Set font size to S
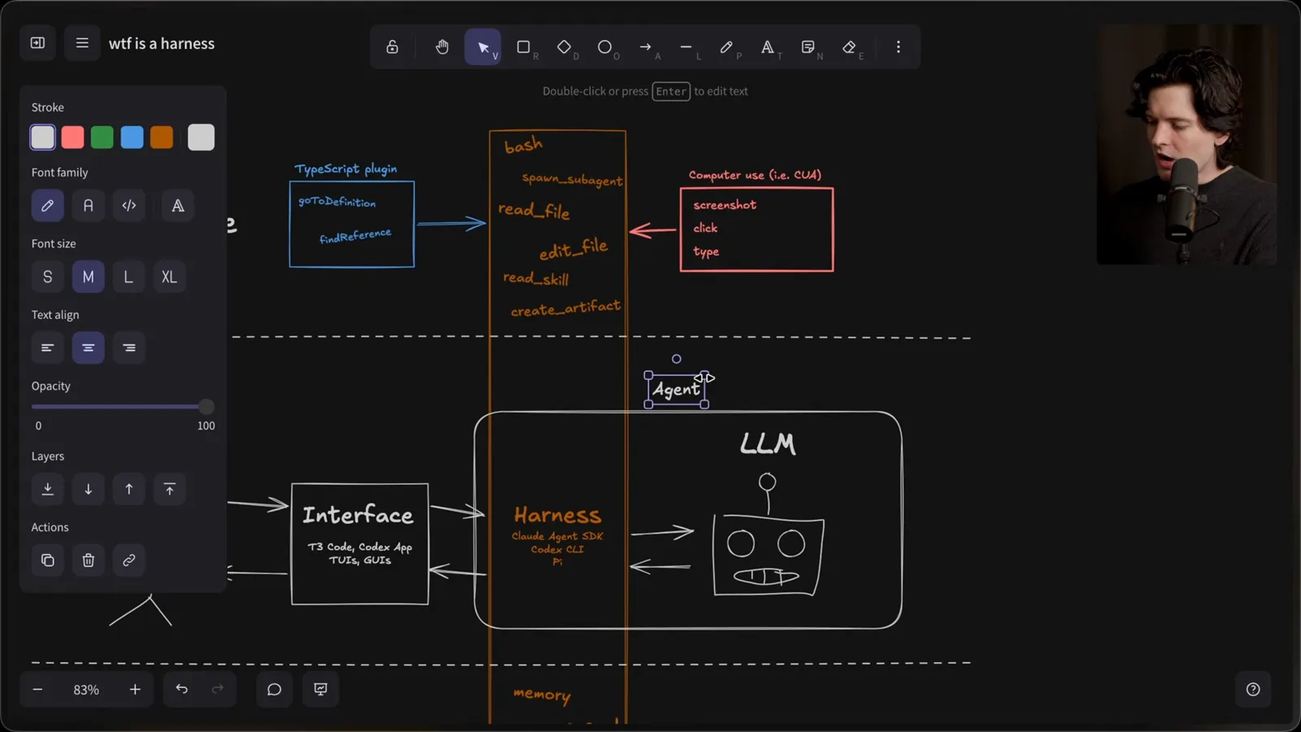 click(x=48, y=277)
